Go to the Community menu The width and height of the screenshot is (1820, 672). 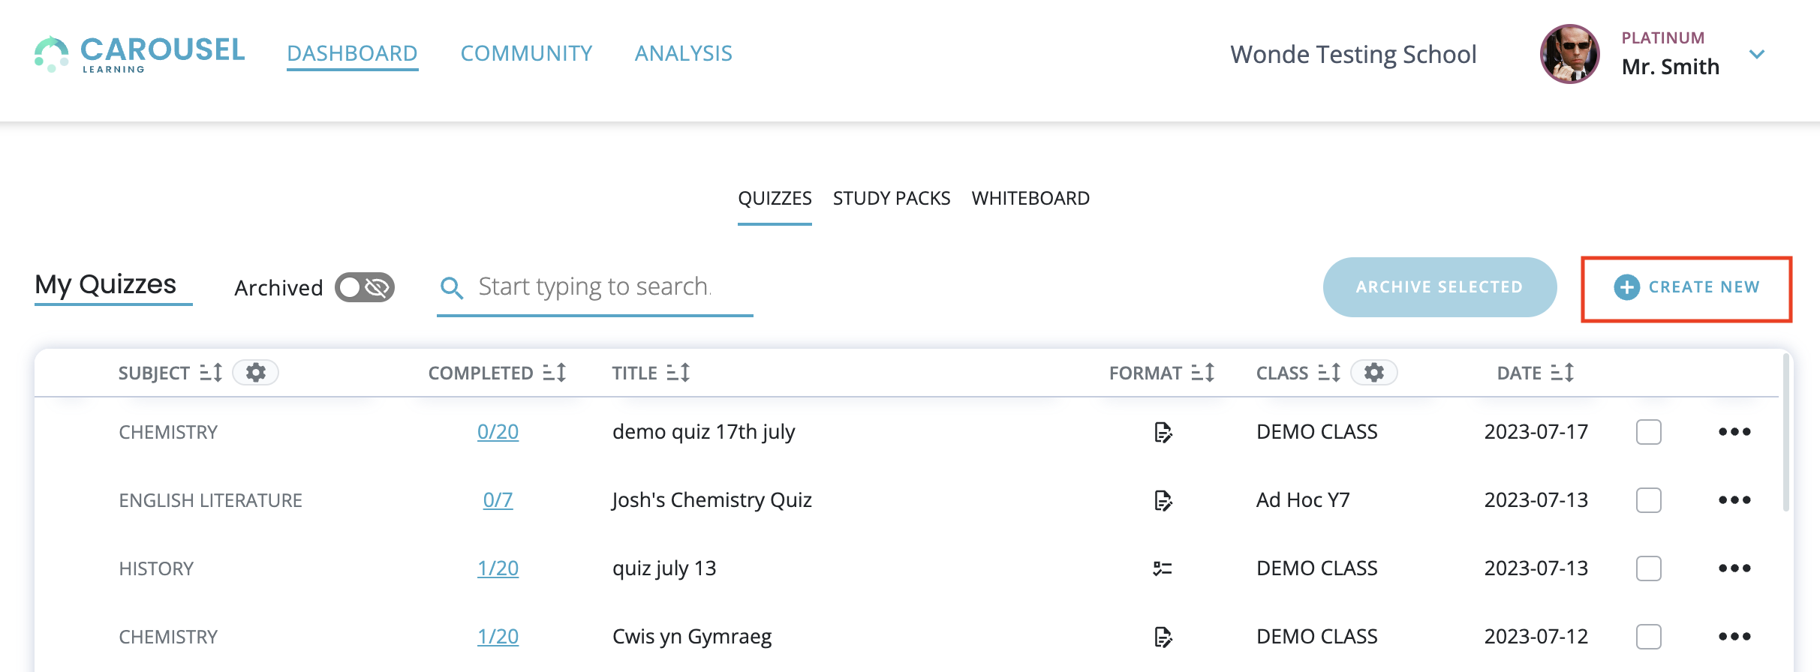526,53
